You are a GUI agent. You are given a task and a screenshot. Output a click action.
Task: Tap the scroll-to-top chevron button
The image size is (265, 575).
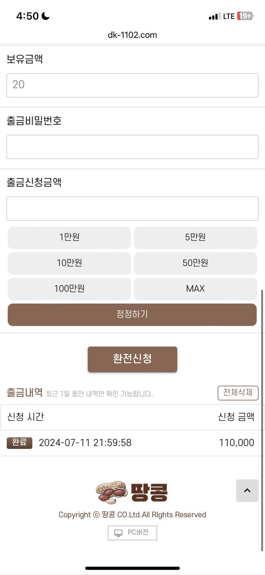click(x=247, y=490)
